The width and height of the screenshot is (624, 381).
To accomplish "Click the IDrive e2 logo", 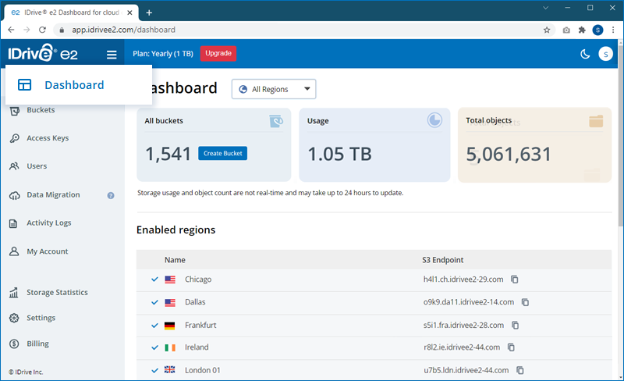I will click(x=43, y=53).
